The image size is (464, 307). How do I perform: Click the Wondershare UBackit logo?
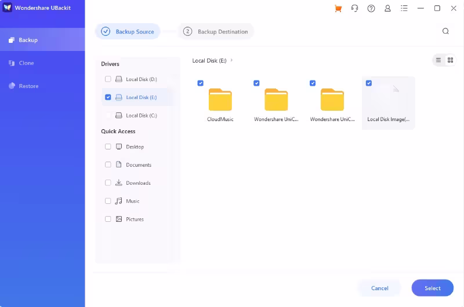[x=7, y=8]
